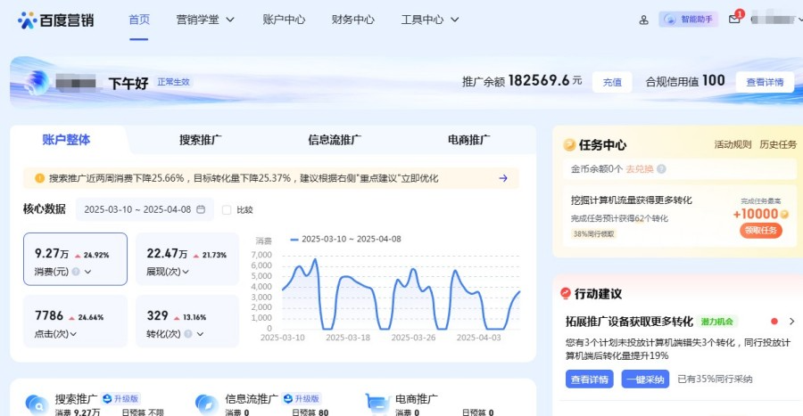Viewport: 803px width, 416px height.
Task: Click the 领取任务 button
Action: 760,231
